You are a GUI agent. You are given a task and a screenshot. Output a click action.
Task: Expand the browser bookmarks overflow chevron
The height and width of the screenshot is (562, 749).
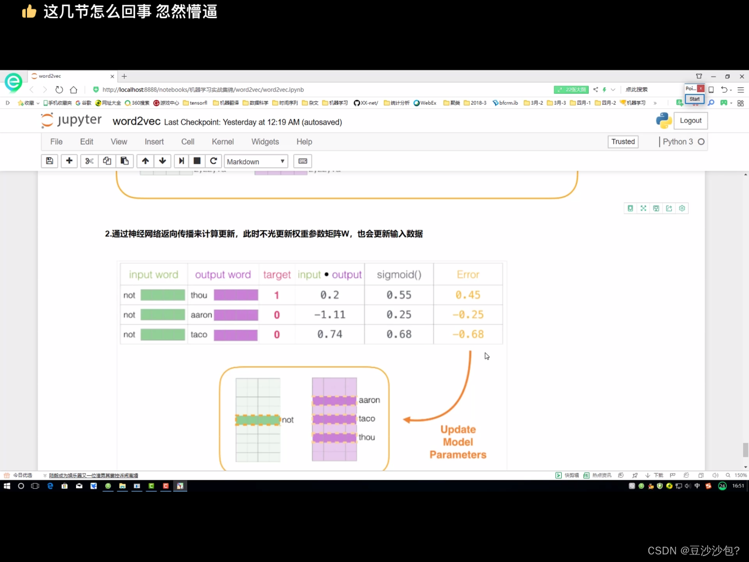coord(654,102)
